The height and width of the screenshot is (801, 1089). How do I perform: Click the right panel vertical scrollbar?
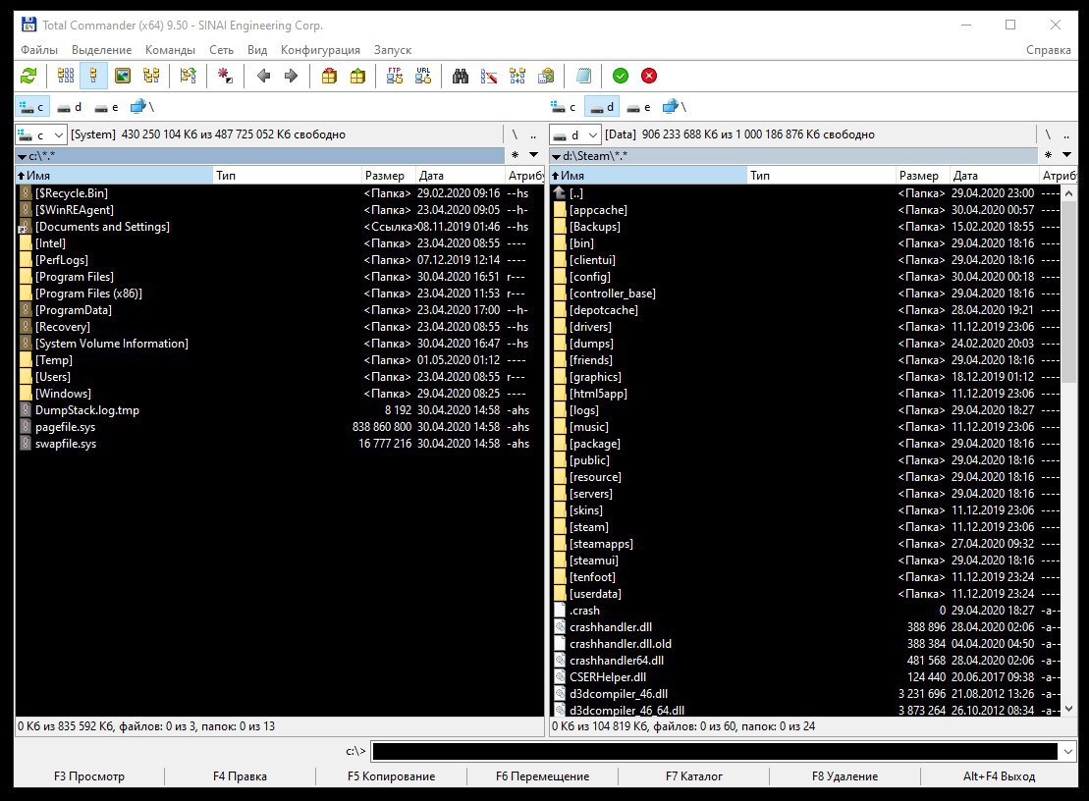tap(1068, 452)
